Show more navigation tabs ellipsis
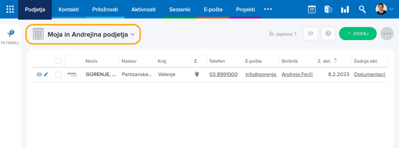The image size is (399, 148). pos(268,9)
